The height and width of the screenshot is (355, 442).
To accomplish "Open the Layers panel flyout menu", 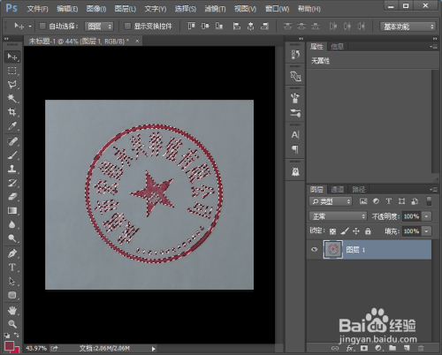I will [433, 189].
